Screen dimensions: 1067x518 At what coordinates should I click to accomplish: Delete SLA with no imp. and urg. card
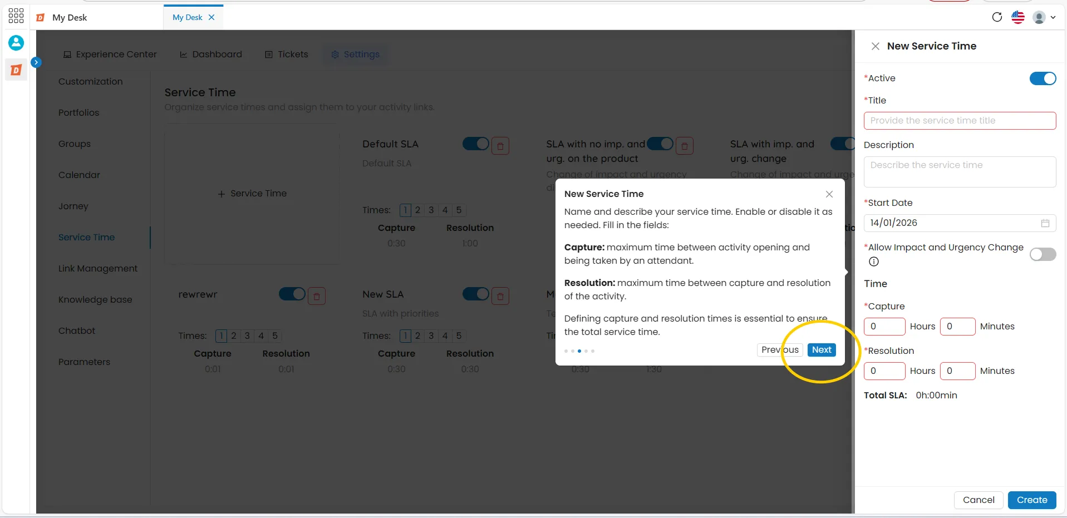coord(685,146)
